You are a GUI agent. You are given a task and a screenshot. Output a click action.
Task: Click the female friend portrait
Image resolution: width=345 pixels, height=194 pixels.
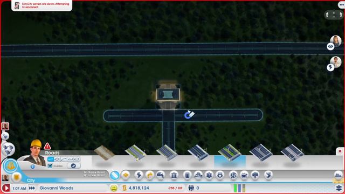[x=336, y=40]
